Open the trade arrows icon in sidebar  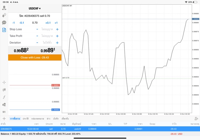coord(4,15)
